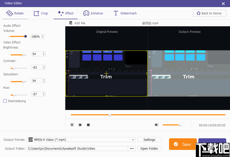
Task: Click Open Folder to view output location
Action: pyautogui.click(x=149, y=148)
